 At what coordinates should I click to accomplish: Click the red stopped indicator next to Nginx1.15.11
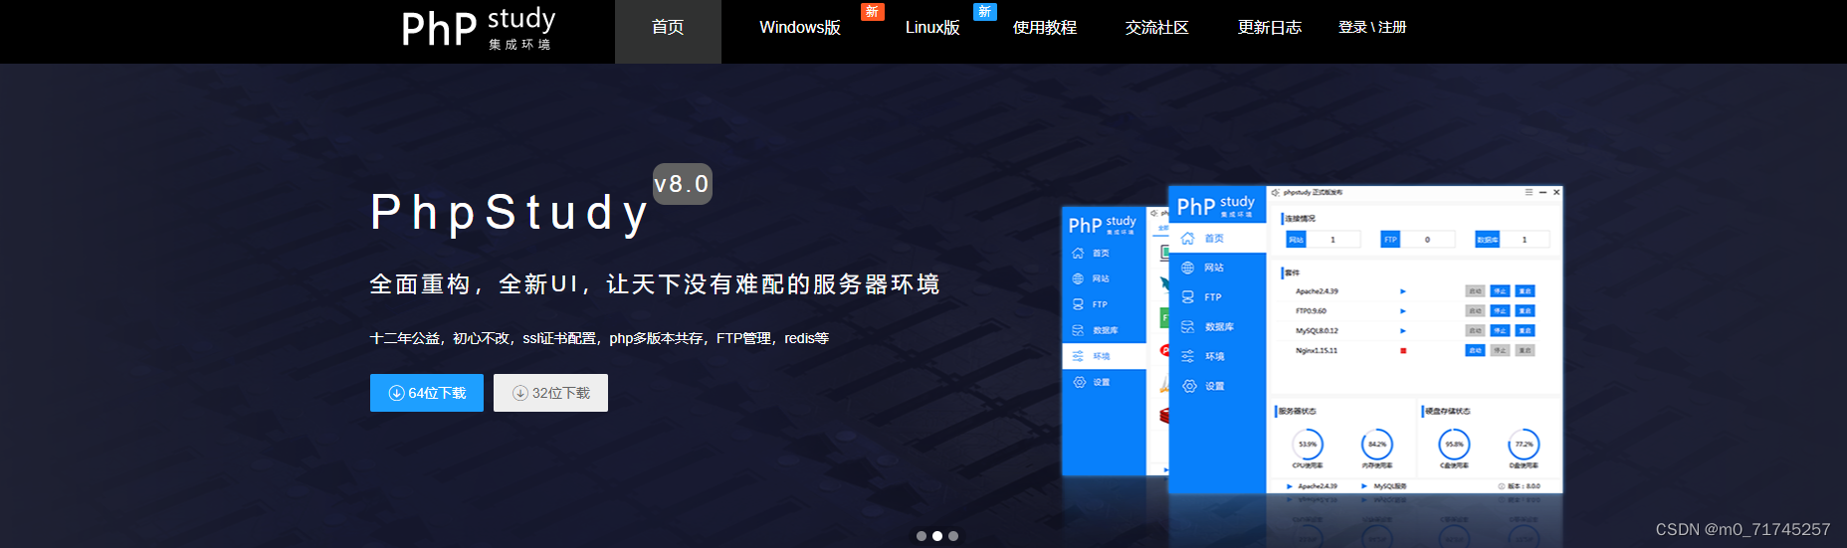pyautogui.click(x=1403, y=350)
